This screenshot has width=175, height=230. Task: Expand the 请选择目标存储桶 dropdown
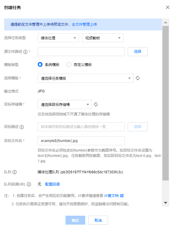pyautogui.click(x=65, y=104)
